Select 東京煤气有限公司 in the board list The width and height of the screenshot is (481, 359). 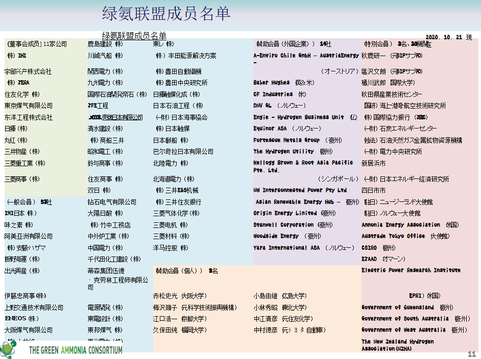pos(29,106)
